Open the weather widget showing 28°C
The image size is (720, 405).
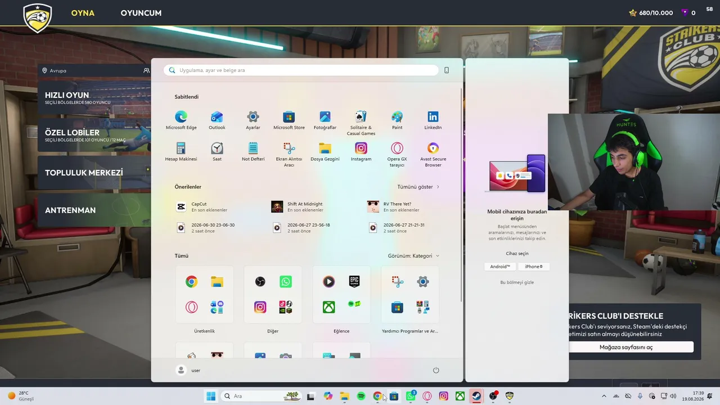point(21,396)
